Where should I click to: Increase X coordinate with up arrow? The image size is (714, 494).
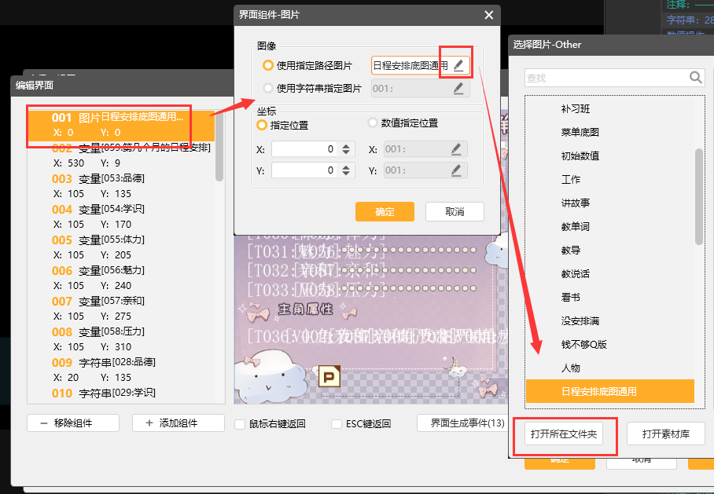[x=346, y=146]
